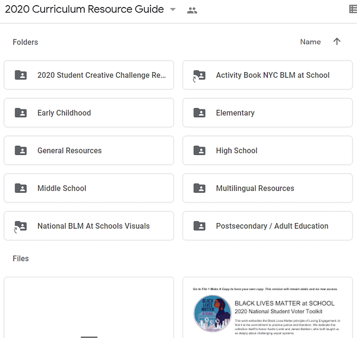Viewport: 357px width, 338px height.
Task: Click the National BLM At Schools shortcut icon
Action: pyautogui.click(x=21, y=226)
